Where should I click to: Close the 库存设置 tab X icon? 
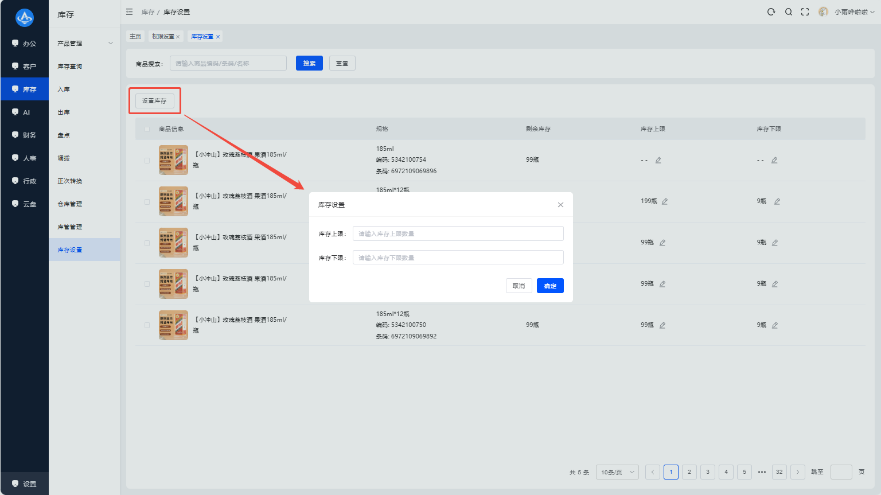click(x=218, y=37)
